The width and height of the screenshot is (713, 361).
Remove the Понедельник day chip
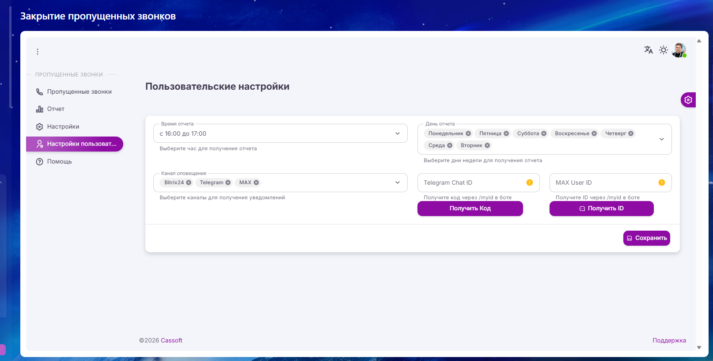coord(468,133)
